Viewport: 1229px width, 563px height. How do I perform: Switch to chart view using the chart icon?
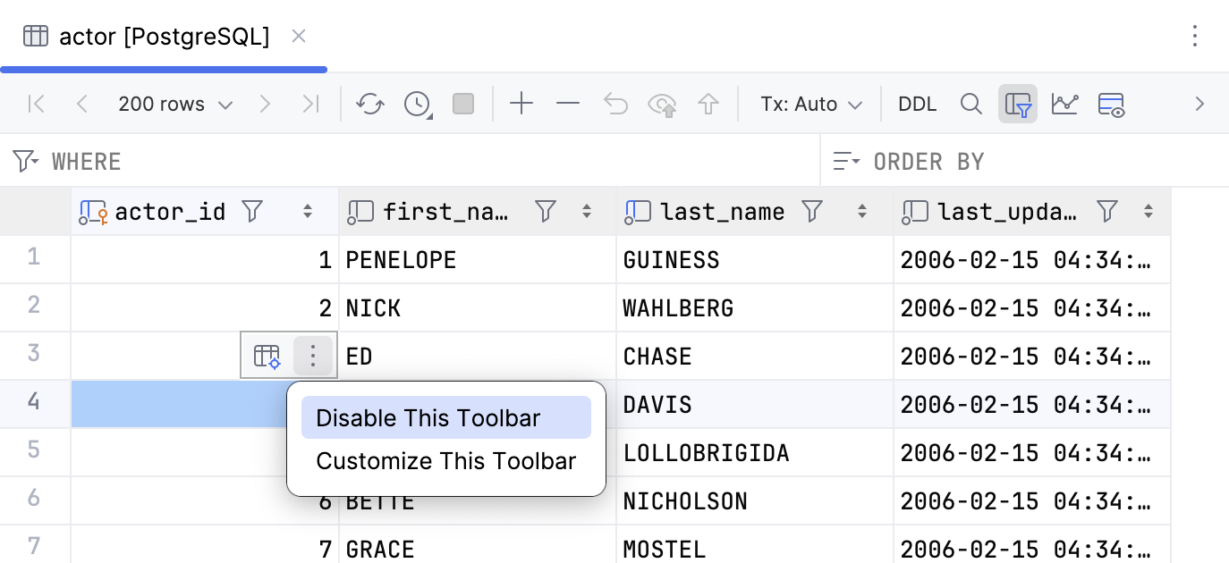pos(1065,104)
